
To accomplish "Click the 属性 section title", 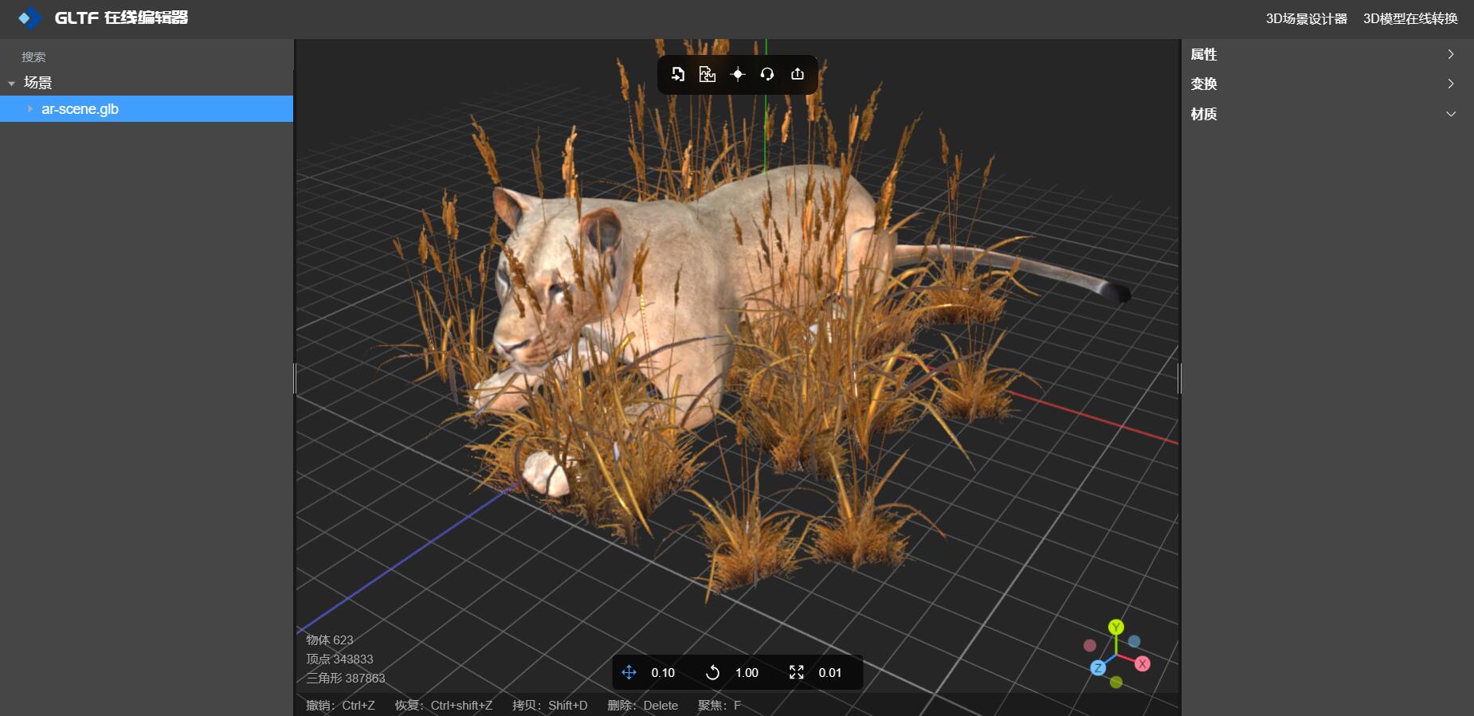I will (1204, 54).
